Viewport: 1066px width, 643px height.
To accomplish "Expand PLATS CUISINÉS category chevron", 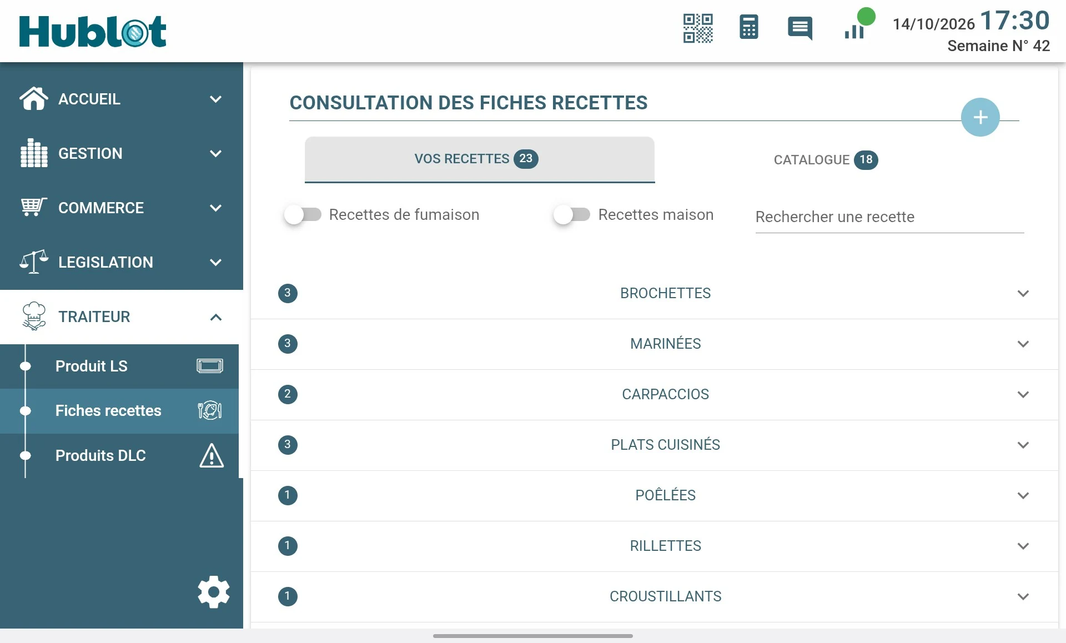I will point(1023,445).
